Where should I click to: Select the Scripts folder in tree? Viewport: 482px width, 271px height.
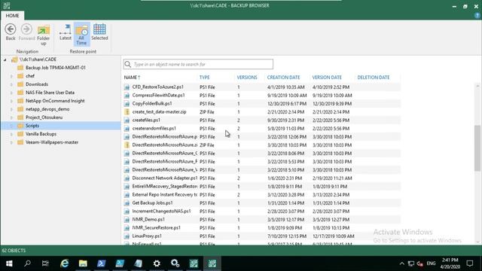click(32, 126)
